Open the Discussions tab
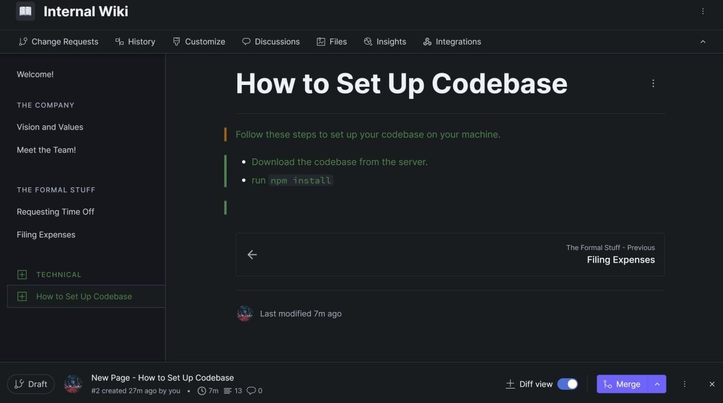723x403 pixels. (271, 42)
